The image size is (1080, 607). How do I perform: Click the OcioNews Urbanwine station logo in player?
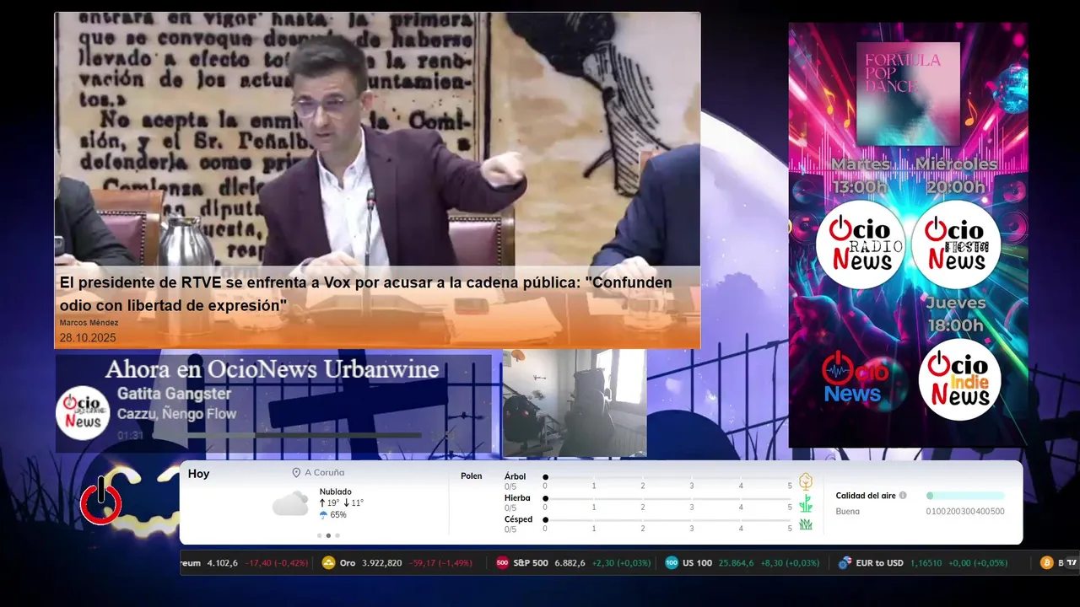84,412
